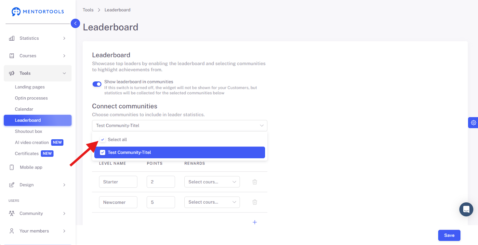Viewport: 478px width, 245px height.
Task: Click the Tools breadcrumb link
Action: (x=88, y=10)
